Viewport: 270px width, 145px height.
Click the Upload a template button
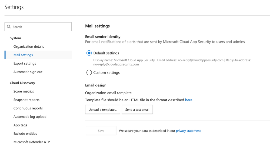[x=103, y=109]
